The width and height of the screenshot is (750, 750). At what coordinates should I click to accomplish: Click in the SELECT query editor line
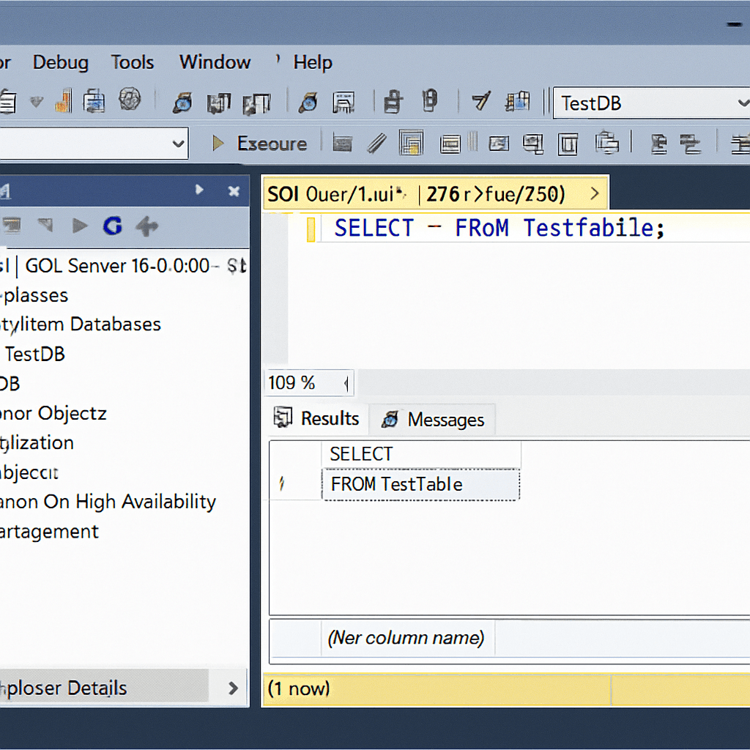(x=499, y=228)
